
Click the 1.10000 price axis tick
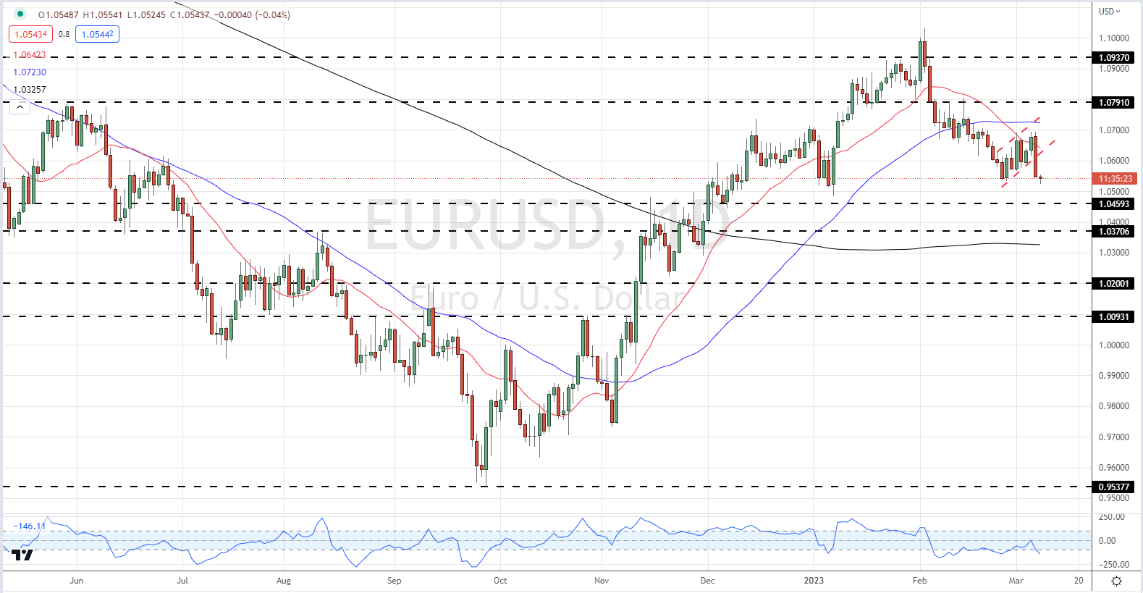pyautogui.click(x=1114, y=38)
